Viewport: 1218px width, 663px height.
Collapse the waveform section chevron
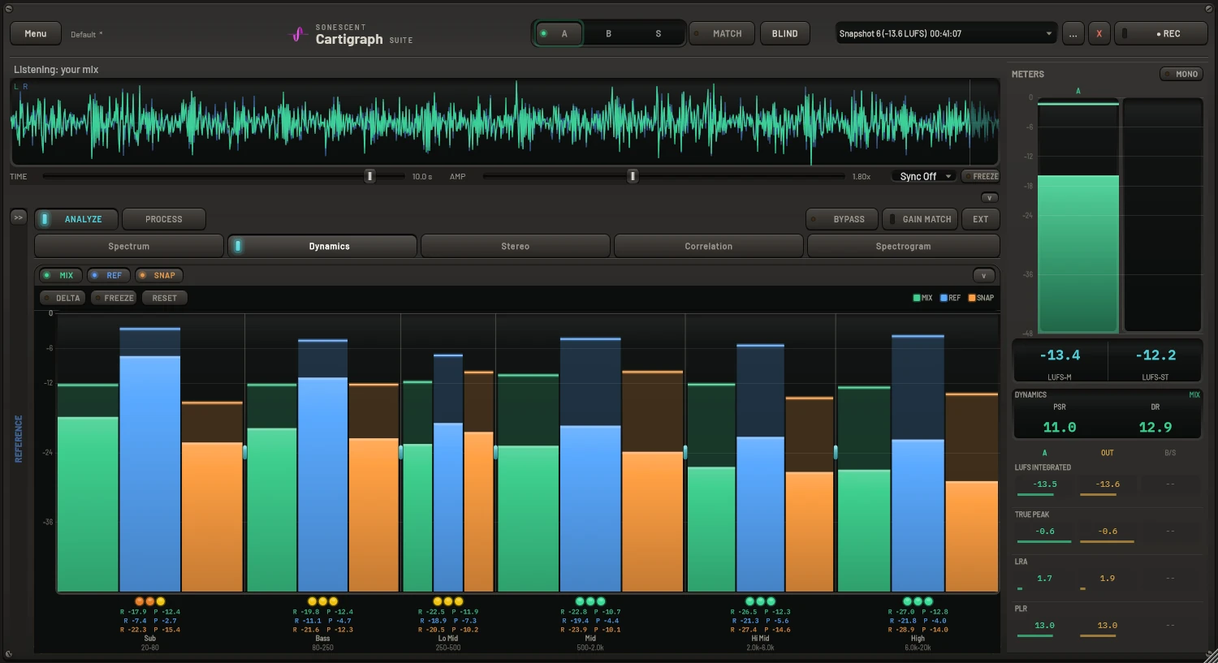[x=989, y=198]
